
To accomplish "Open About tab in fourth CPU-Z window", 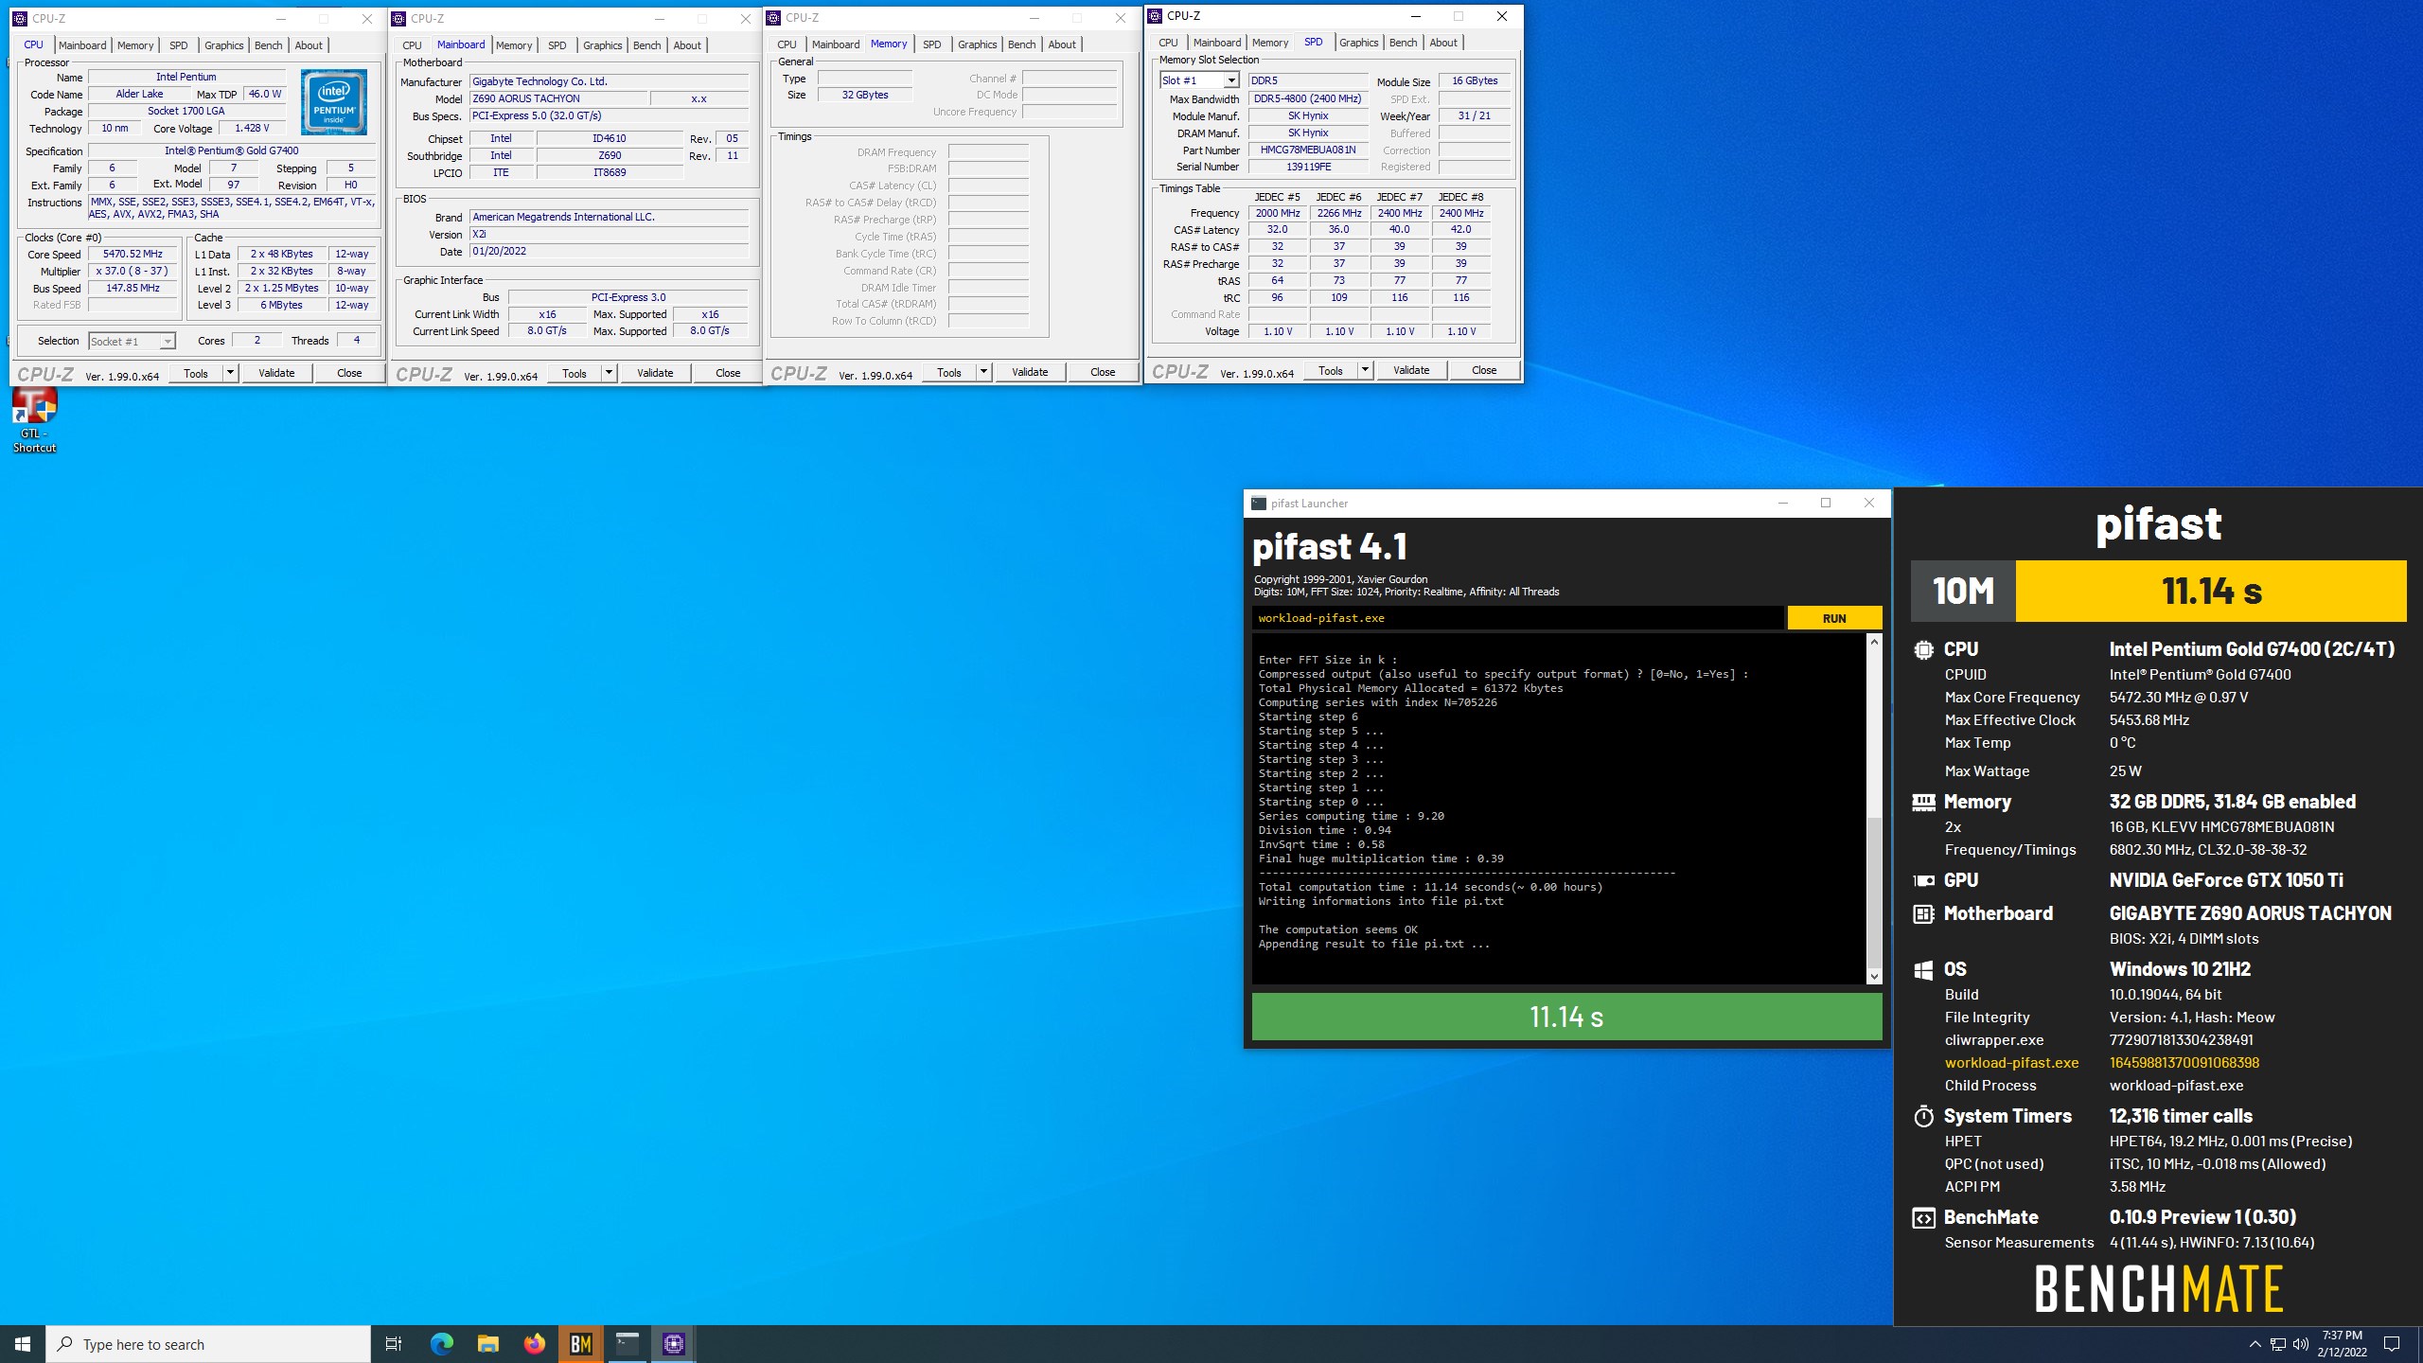I will [1442, 43].
